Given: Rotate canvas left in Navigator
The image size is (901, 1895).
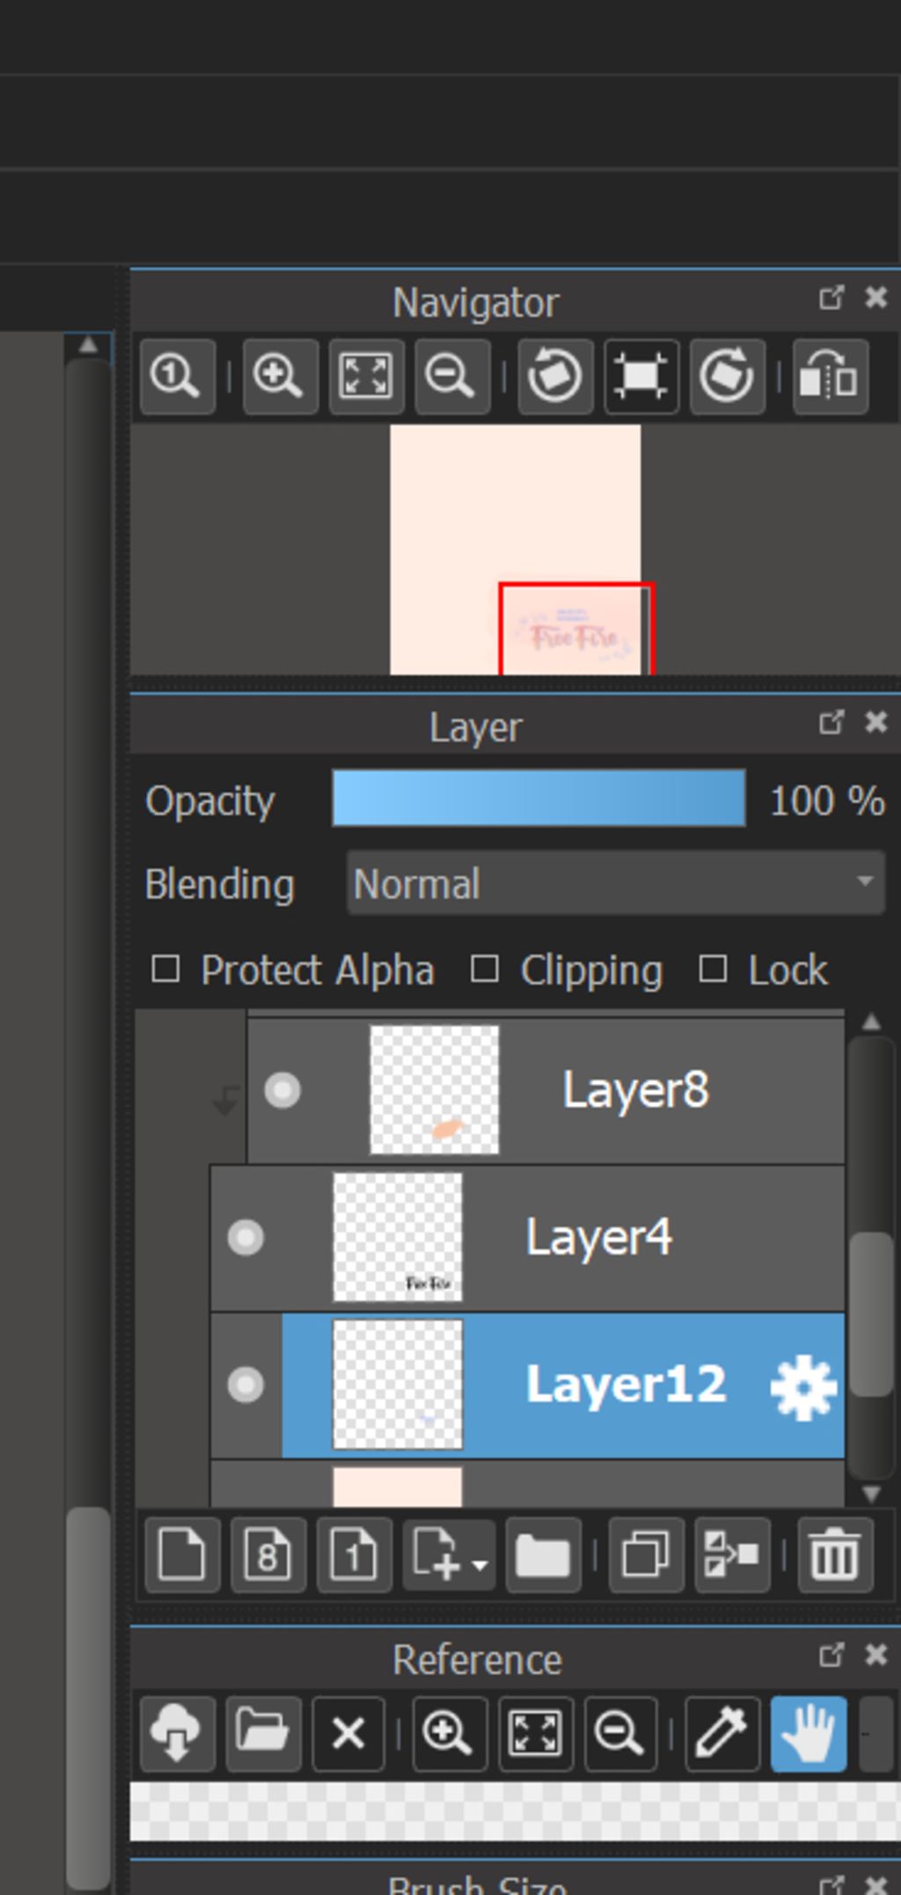Looking at the screenshot, I should [x=554, y=377].
